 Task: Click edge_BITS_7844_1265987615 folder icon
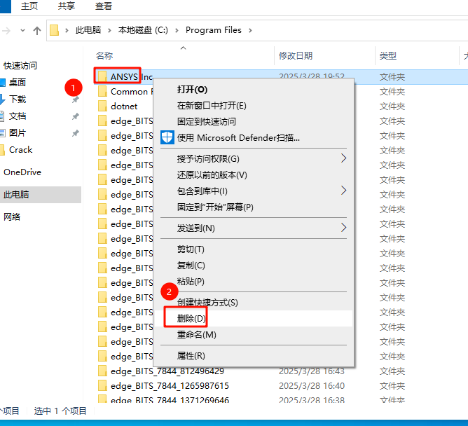click(102, 386)
